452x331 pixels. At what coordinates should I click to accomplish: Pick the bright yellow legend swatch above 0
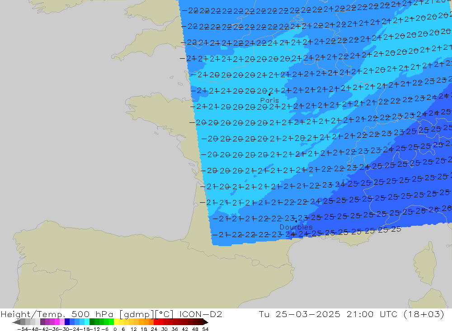coord(117,322)
